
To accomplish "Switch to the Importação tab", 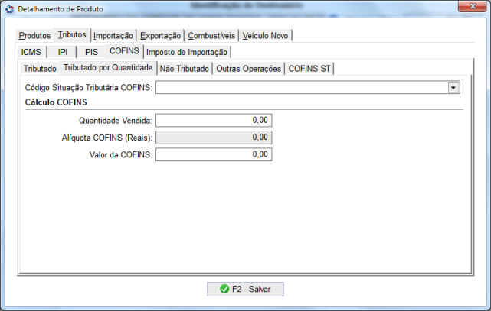I will pyautogui.click(x=113, y=36).
